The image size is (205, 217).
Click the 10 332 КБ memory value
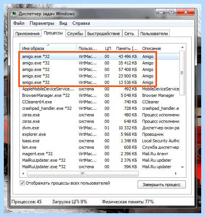[128, 128]
